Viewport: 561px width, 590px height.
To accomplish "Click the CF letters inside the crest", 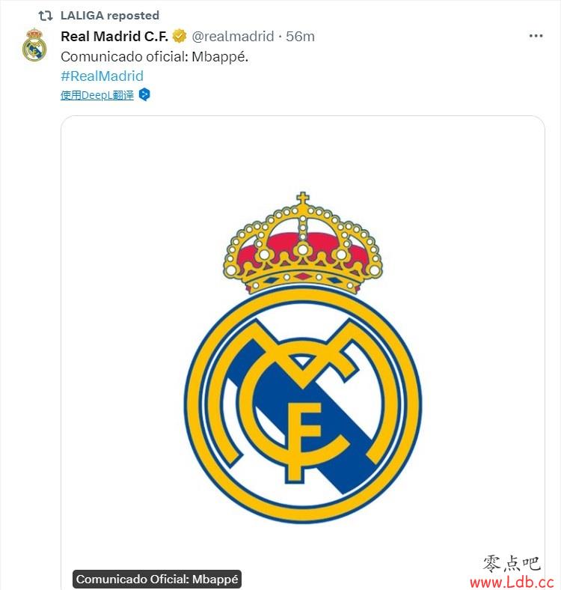I will 303,425.
